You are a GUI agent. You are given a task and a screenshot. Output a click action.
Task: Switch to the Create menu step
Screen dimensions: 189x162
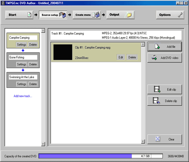tap(87, 15)
